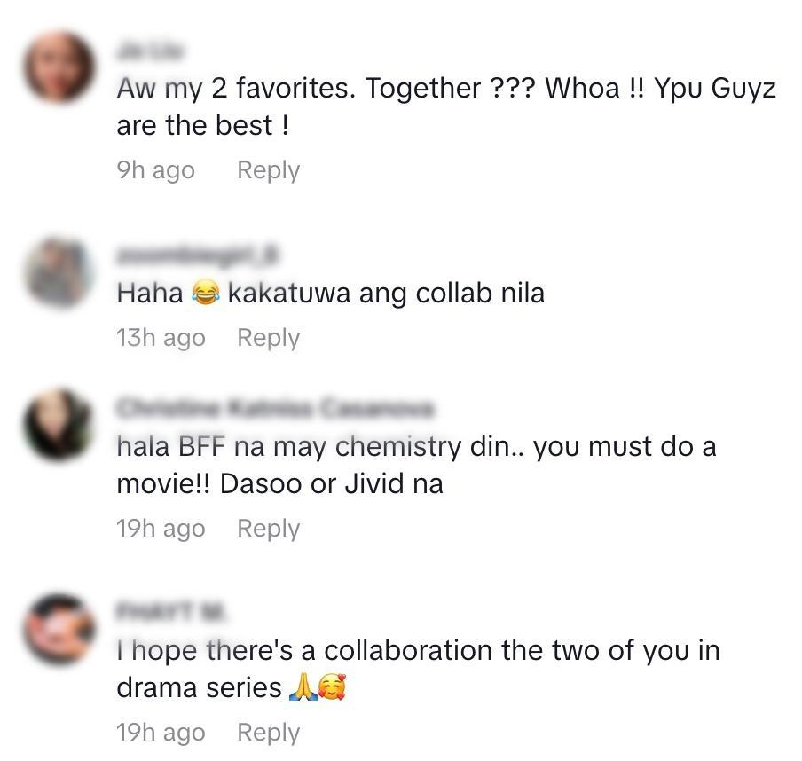Image resolution: width=802 pixels, height=761 pixels.
Task: Click the smiling face with hearts emoji
Action: point(332,686)
